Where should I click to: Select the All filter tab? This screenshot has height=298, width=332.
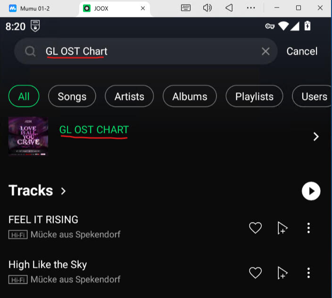click(24, 97)
